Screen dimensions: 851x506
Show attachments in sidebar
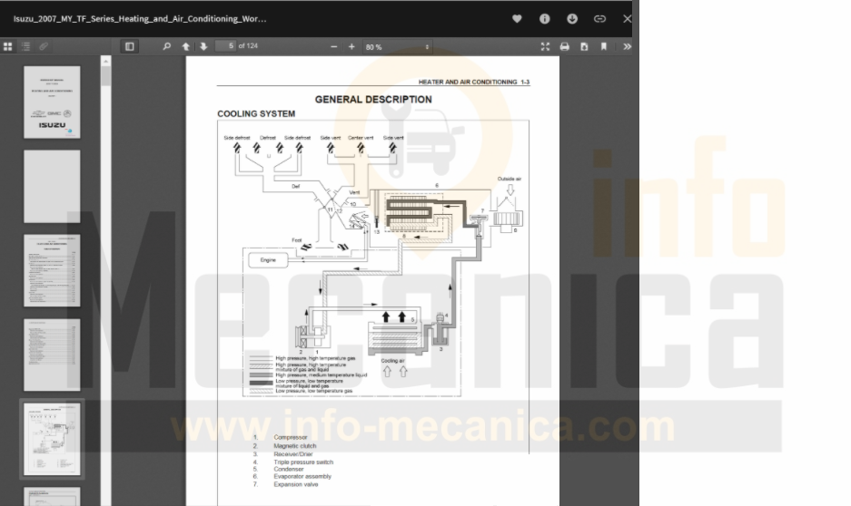pos(44,46)
